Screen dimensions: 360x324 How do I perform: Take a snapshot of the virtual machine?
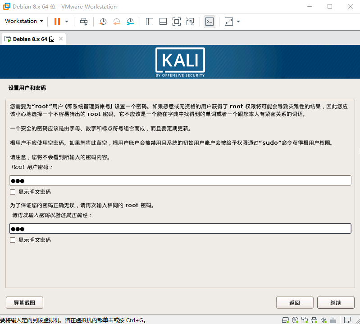pos(103,22)
